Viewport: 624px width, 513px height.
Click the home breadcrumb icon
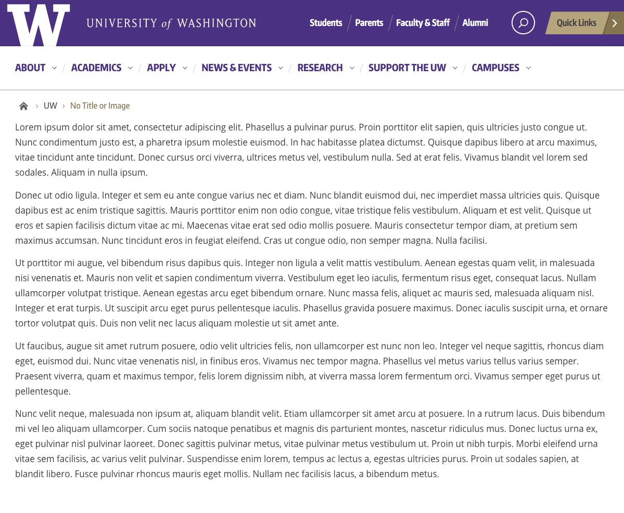23,106
